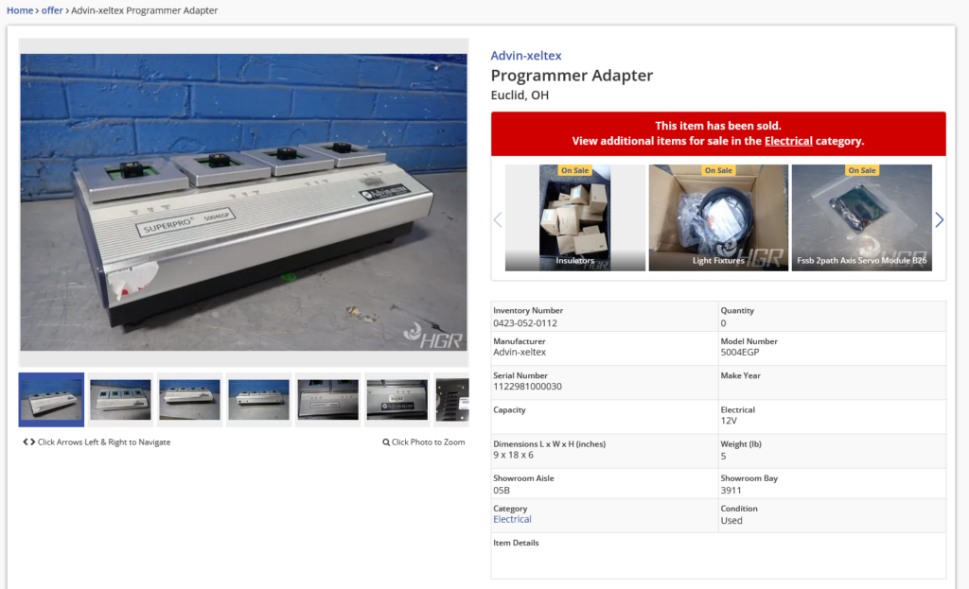Select the second product thumbnail
Image resolution: width=969 pixels, height=589 pixels.
point(120,400)
